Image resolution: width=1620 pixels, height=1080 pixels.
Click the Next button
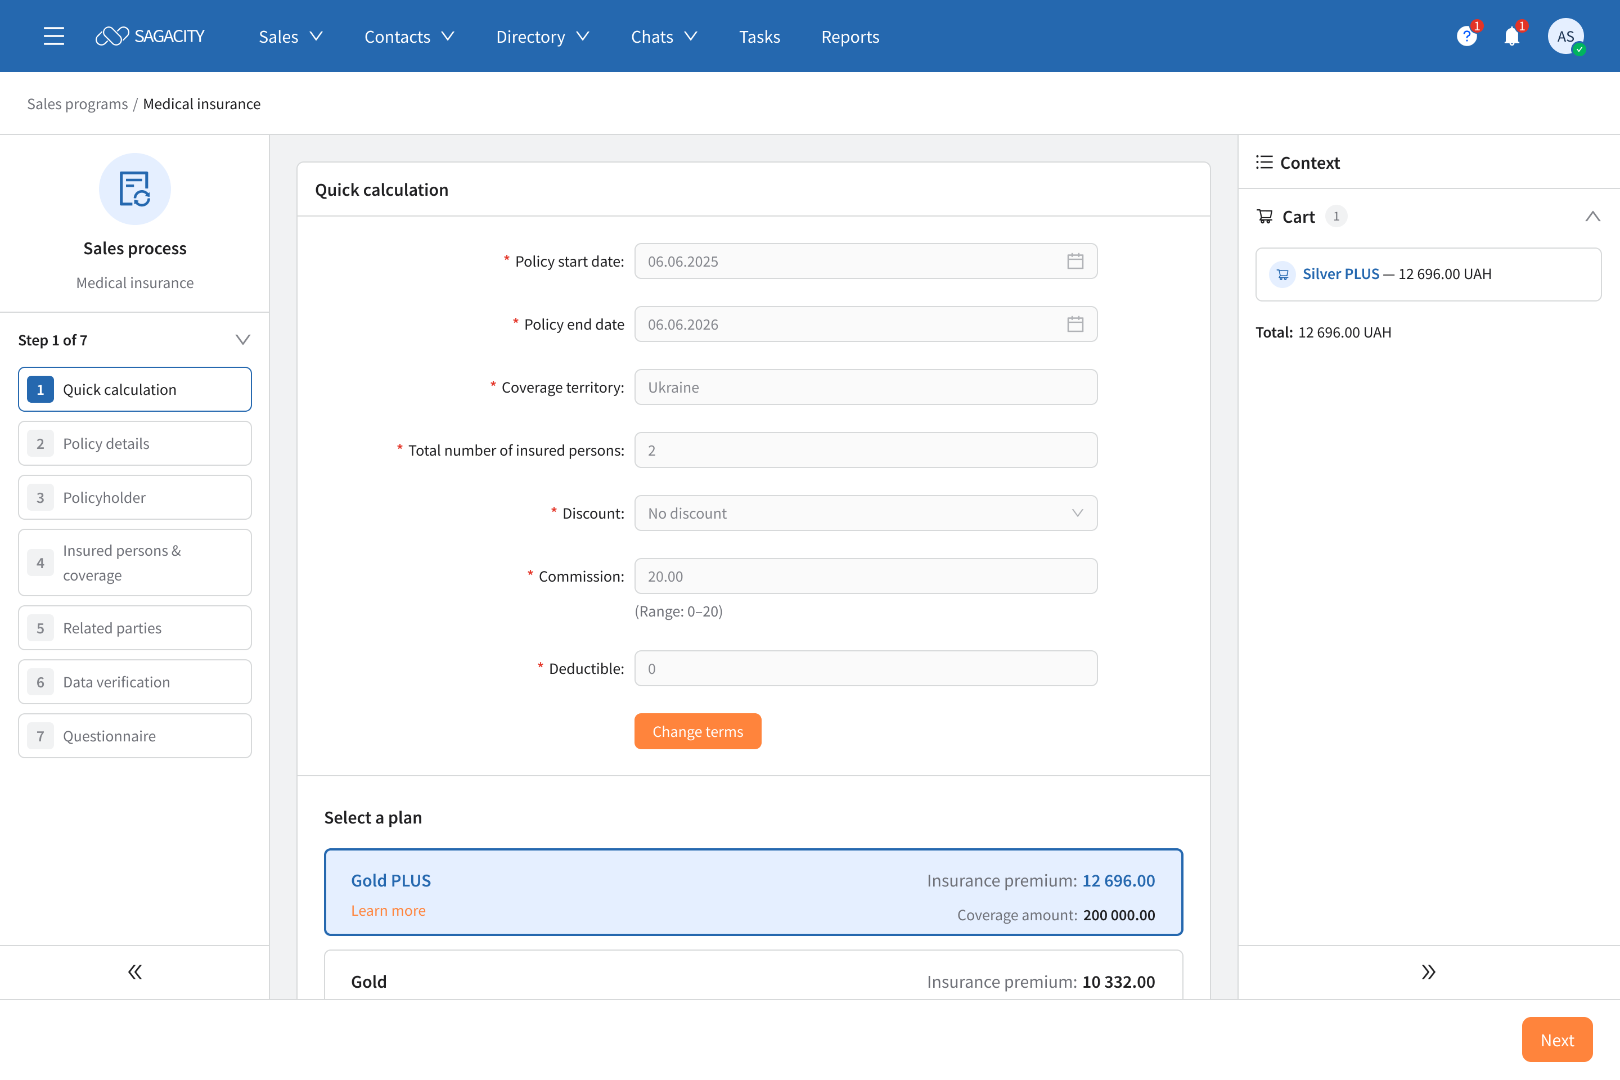click(1558, 1040)
